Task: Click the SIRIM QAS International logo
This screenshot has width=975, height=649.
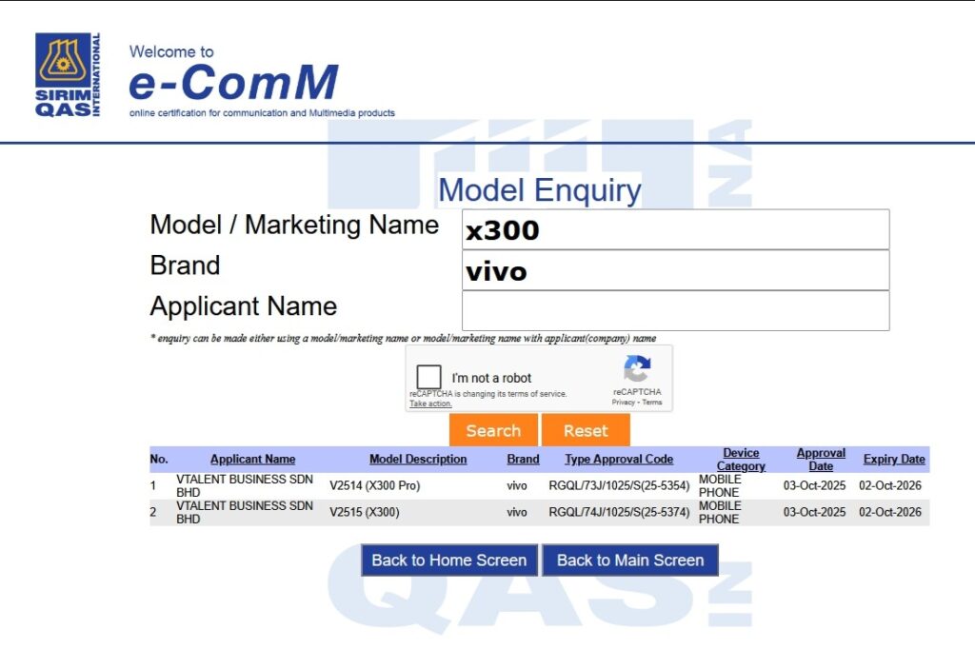Action: 67,74
